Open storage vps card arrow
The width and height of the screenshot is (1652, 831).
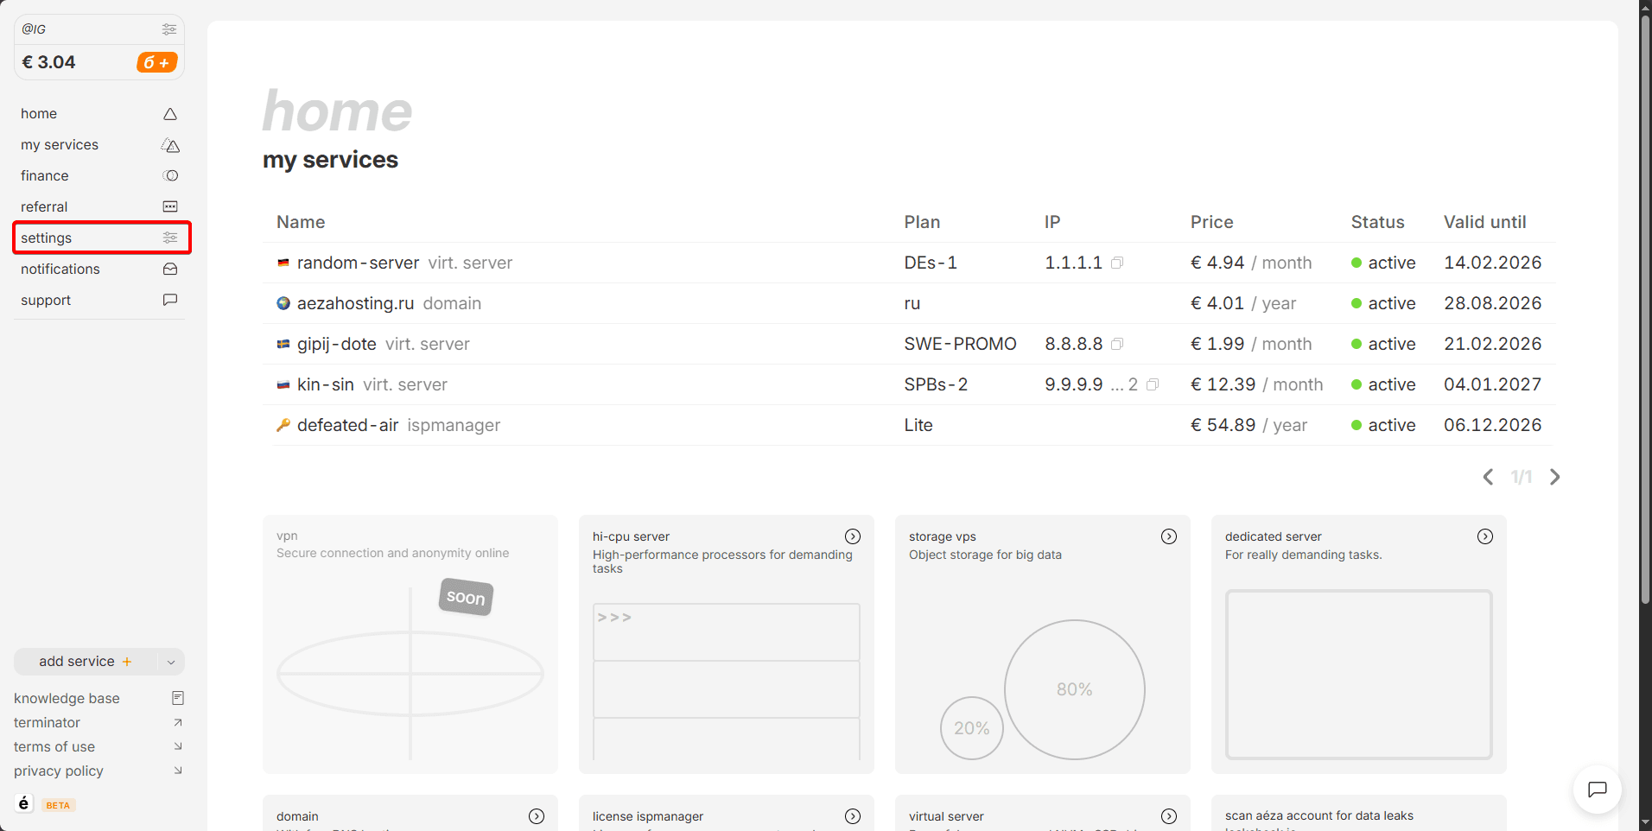[1168, 536]
